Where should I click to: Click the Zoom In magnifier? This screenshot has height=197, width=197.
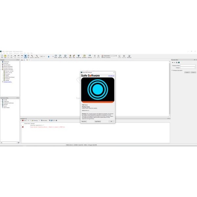click(32, 56)
